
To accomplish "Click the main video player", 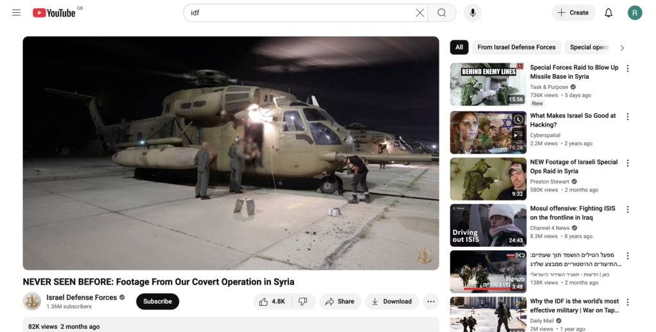I will click(231, 153).
